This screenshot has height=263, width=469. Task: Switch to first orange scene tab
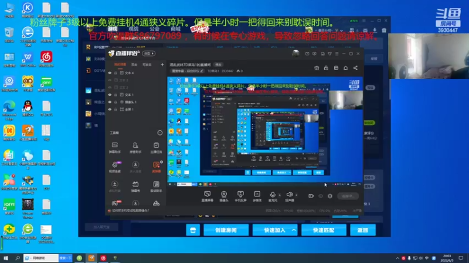[120, 64]
